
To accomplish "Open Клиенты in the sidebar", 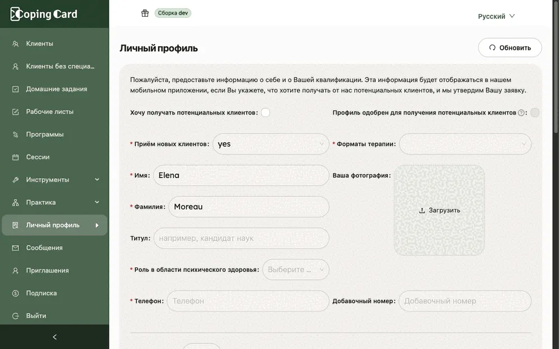I will [x=55, y=44].
